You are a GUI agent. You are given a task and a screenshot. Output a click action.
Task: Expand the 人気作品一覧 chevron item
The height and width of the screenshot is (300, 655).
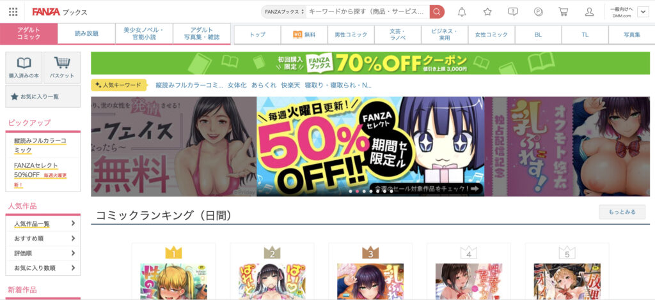click(x=43, y=224)
